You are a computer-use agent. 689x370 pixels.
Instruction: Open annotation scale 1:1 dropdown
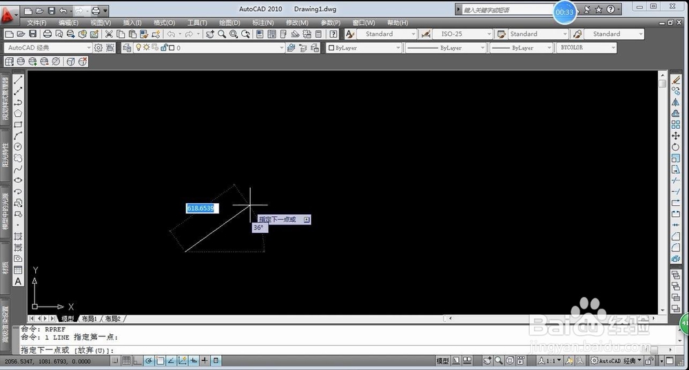[550, 361]
